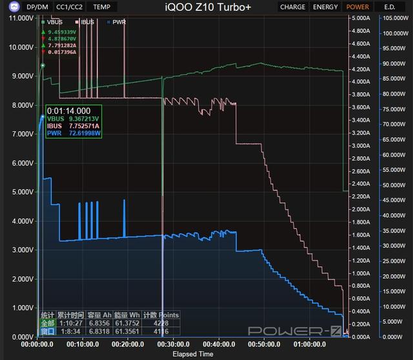413x360 pixels.
Task: Click the VBUS minimum value 4.878670V
Action: tap(62, 39)
